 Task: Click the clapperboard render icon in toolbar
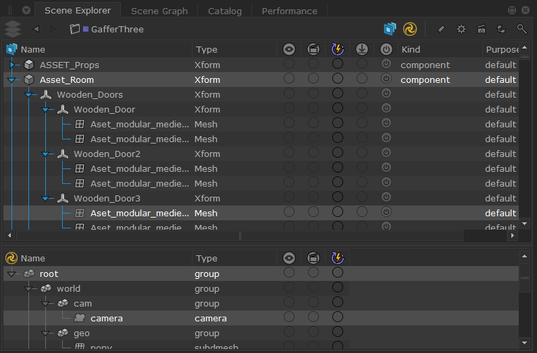click(x=482, y=29)
